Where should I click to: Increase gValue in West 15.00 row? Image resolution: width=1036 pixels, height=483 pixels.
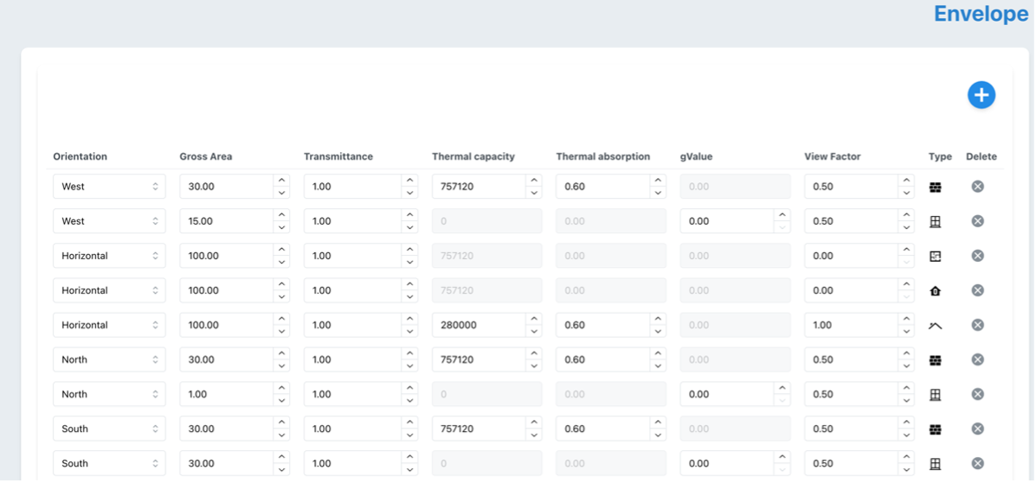coord(782,214)
